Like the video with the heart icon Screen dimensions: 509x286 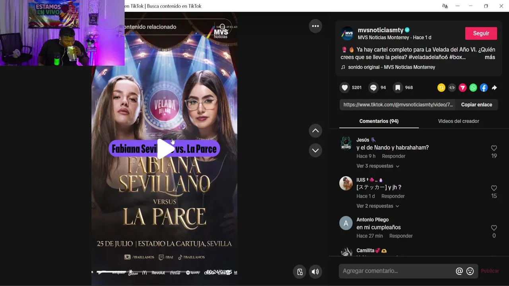(x=345, y=88)
